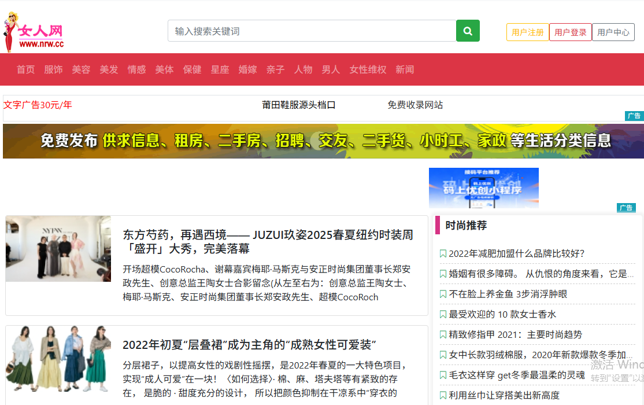Click the 广告 badge under the text ad bar
This screenshot has height=405, width=644.
tap(634, 116)
